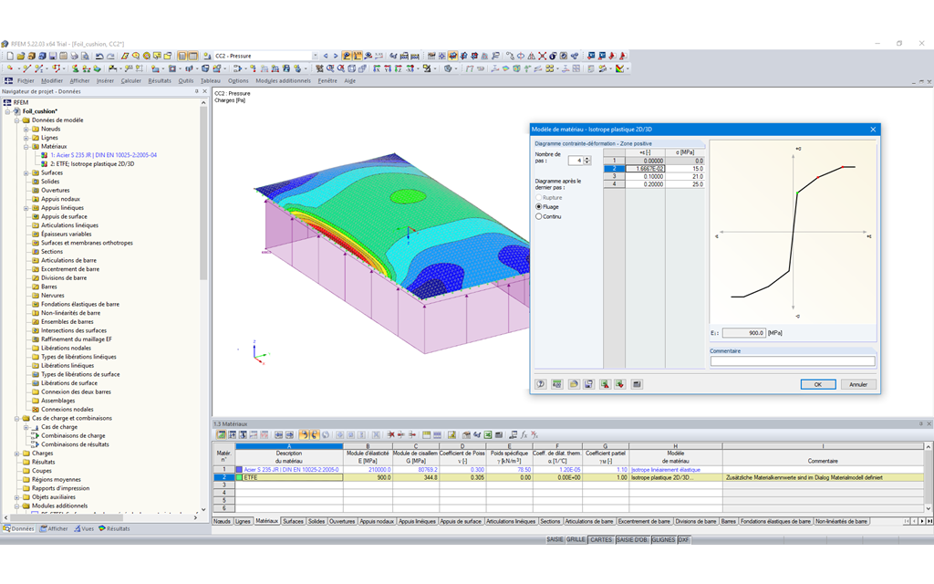This screenshot has width=934, height=584.
Task: Click the open folder icon in dialog
Action: (x=574, y=384)
